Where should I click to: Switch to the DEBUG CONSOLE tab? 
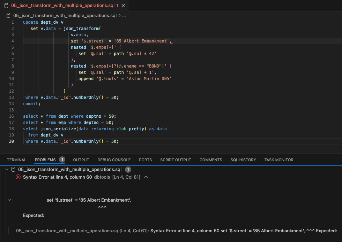click(114, 160)
